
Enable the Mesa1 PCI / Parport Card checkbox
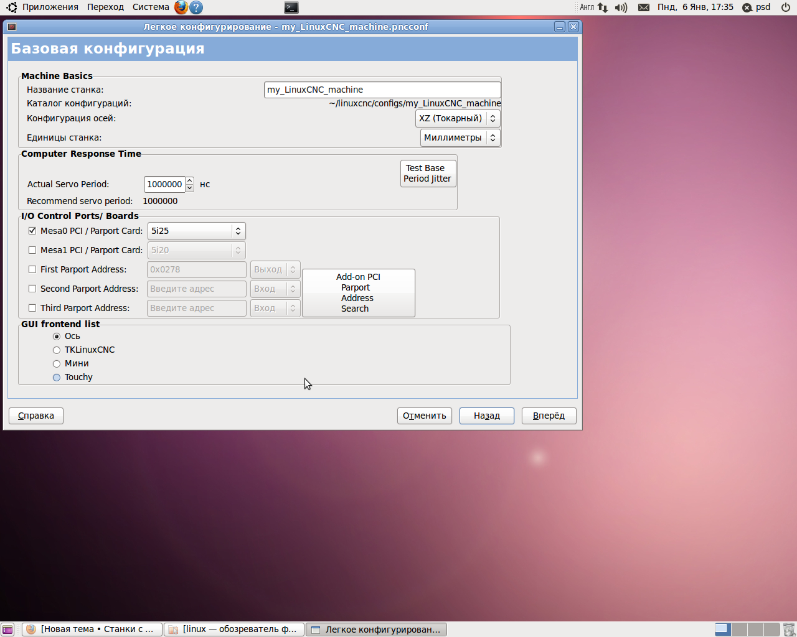(32, 250)
